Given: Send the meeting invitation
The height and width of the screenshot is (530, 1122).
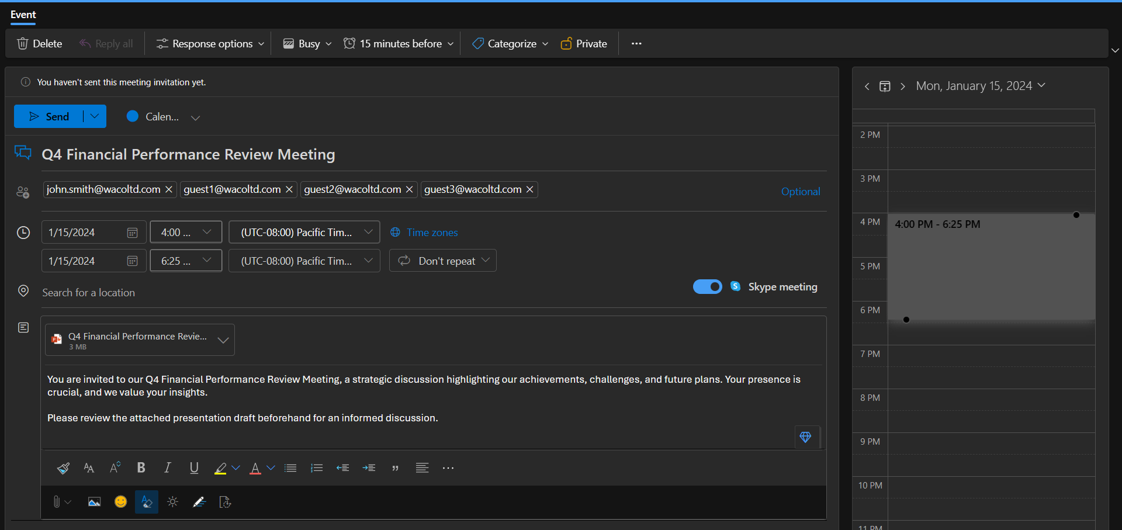Looking at the screenshot, I should pos(49,116).
